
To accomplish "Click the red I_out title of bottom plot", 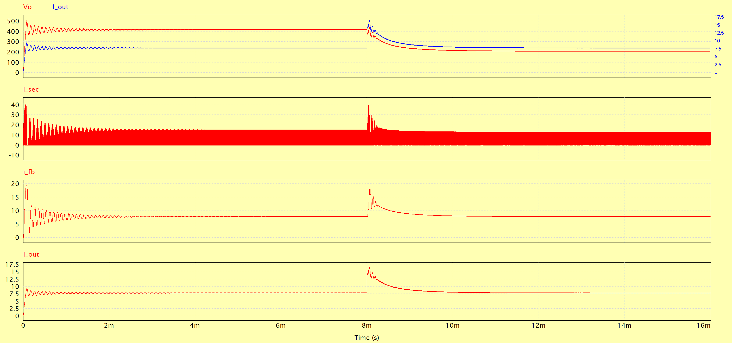I will (31, 254).
